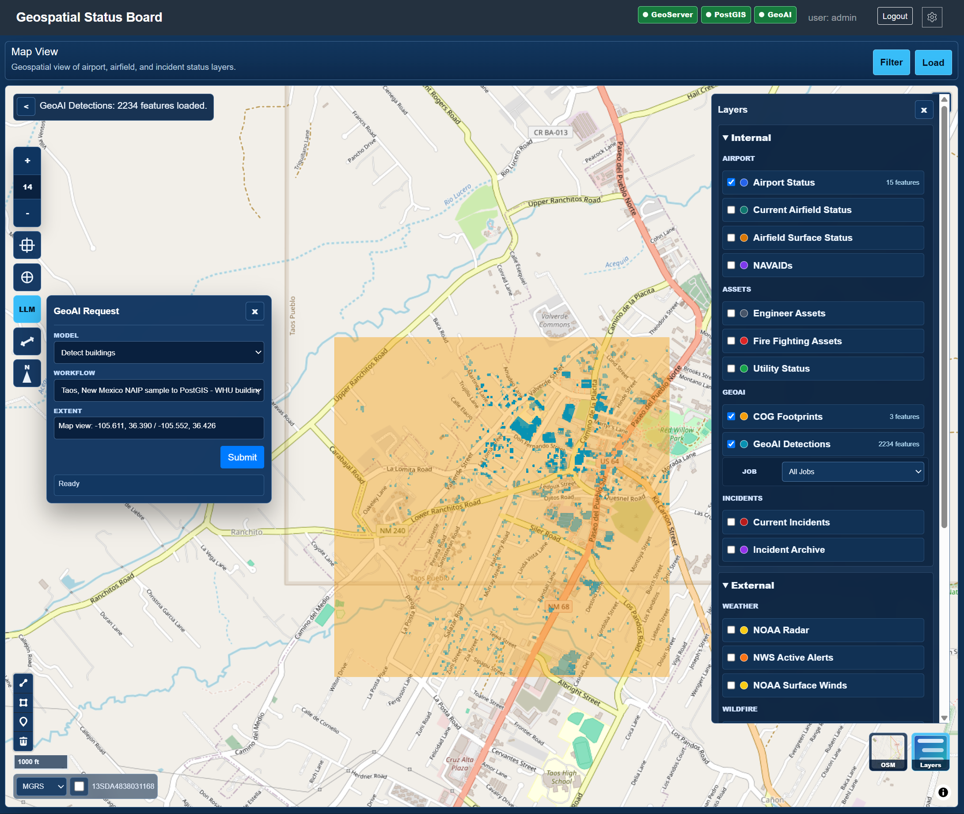Collapse the Internal layers group
Image resolution: width=964 pixels, height=814 pixels.
[x=747, y=137]
